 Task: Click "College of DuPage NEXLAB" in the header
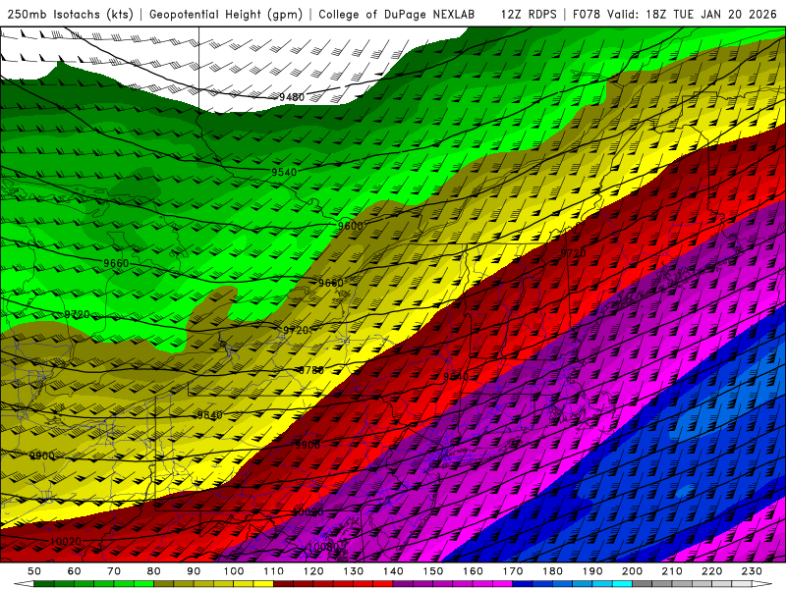(396, 14)
